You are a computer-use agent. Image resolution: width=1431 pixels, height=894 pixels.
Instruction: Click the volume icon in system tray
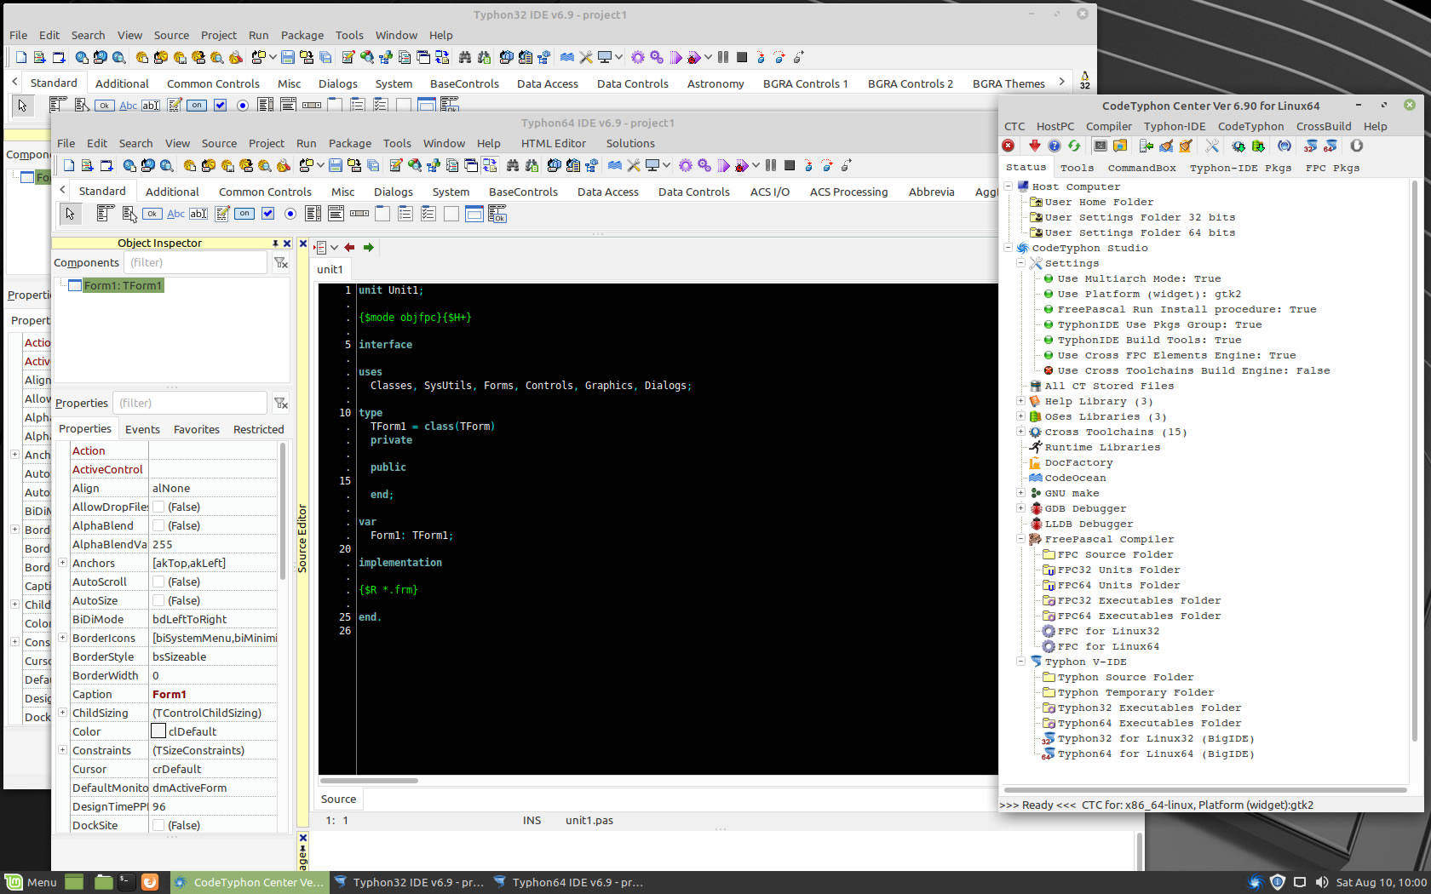pyautogui.click(x=1321, y=882)
